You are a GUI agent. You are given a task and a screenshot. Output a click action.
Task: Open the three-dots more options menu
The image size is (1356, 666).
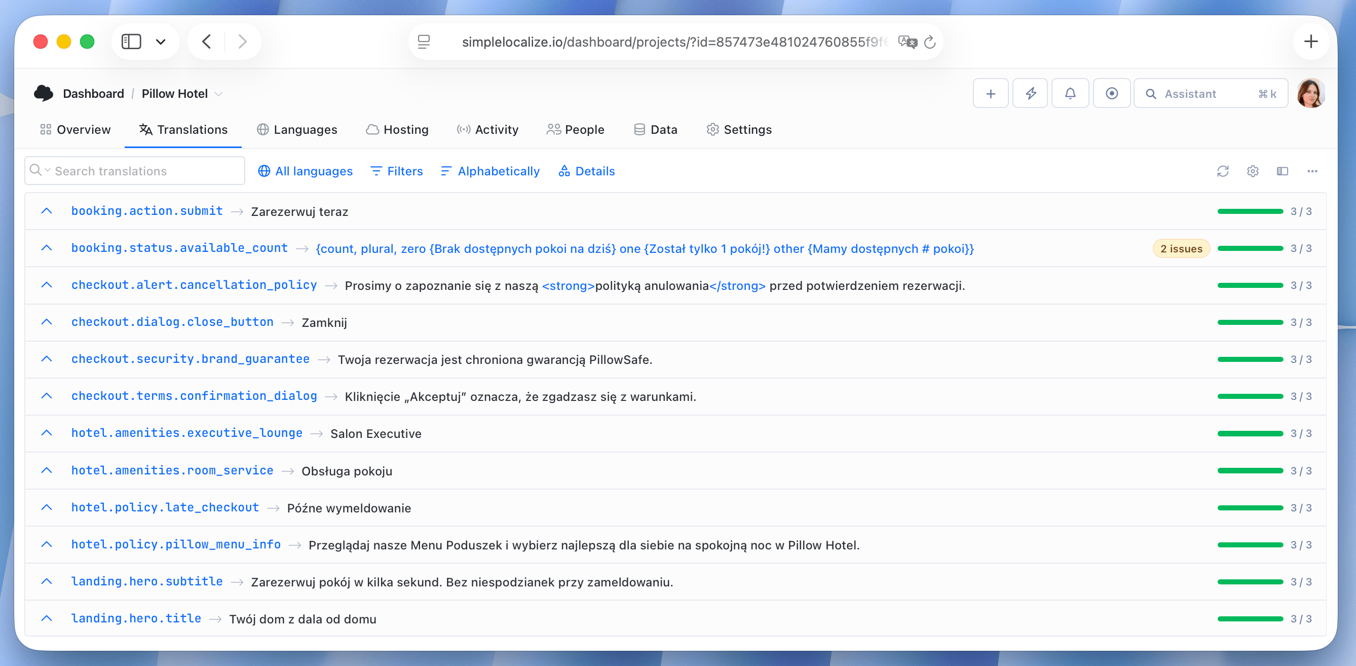(1312, 171)
